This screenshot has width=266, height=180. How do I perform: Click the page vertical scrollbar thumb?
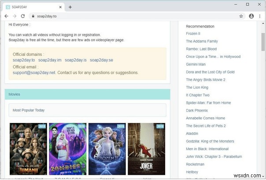pyautogui.click(x=263, y=42)
